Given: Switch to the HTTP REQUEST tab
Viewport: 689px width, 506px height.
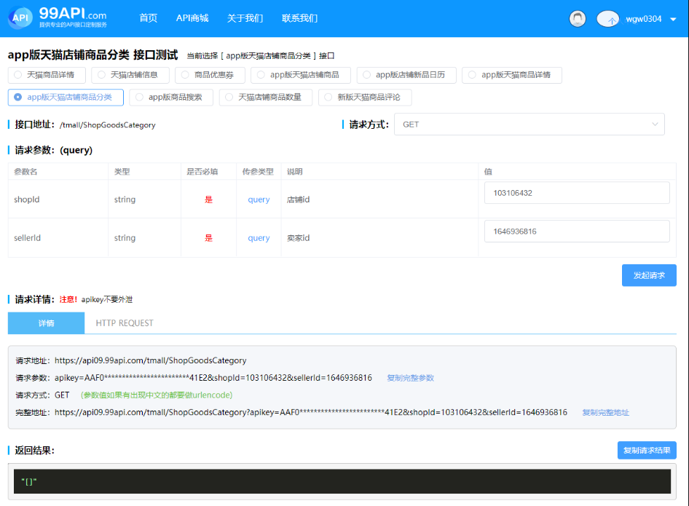Looking at the screenshot, I should point(125,323).
